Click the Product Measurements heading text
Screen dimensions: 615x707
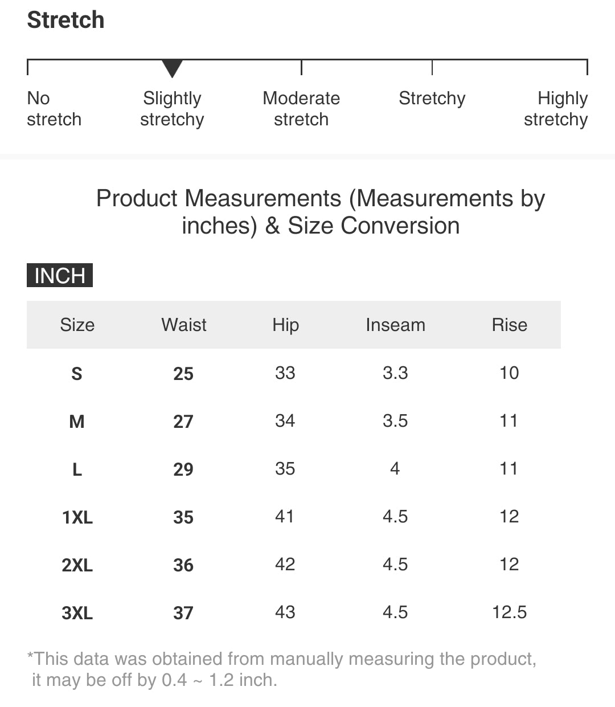321,212
